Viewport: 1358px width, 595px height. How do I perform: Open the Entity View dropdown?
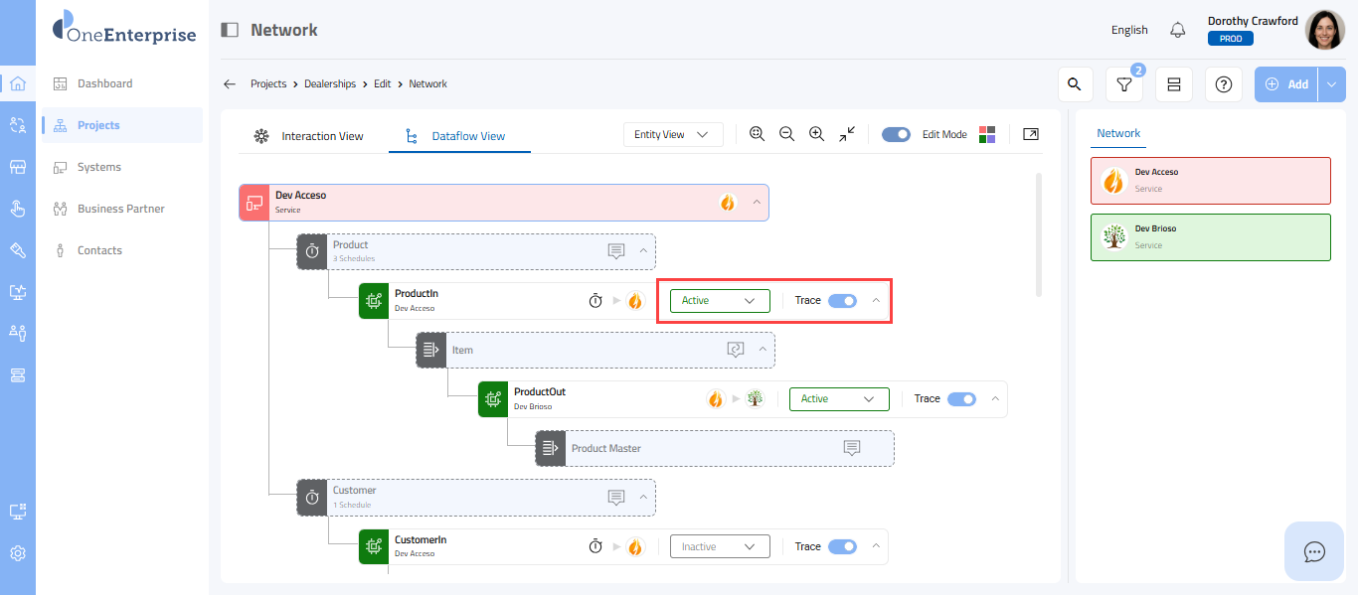coord(672,134)
